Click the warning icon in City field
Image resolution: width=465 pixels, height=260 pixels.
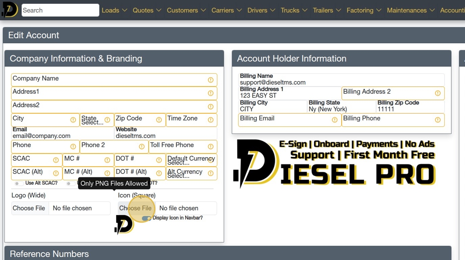tap(73, 120)
